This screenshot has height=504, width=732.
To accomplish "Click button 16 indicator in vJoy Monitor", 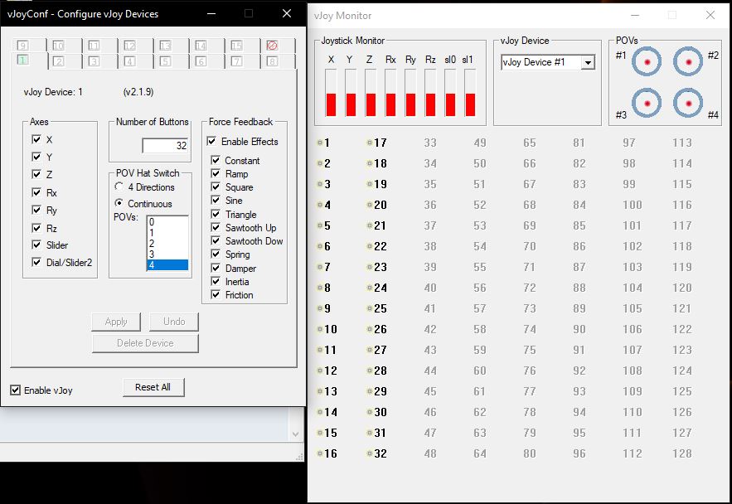I will tap(320, 453).
